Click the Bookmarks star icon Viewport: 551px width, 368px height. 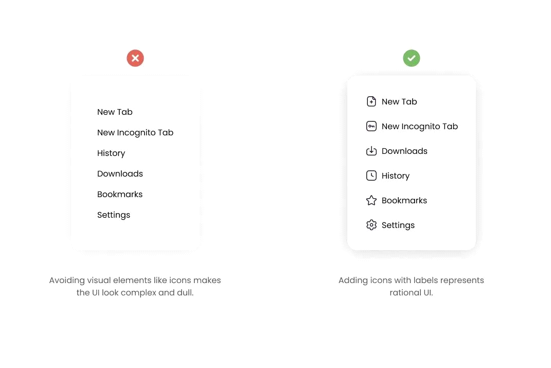pyautogui.click(x=371, y=200)
